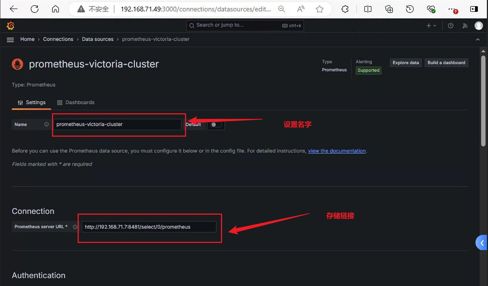Show info tooltip beside Name label
This screenshot has width=488, height=286.
coord(46,124)
